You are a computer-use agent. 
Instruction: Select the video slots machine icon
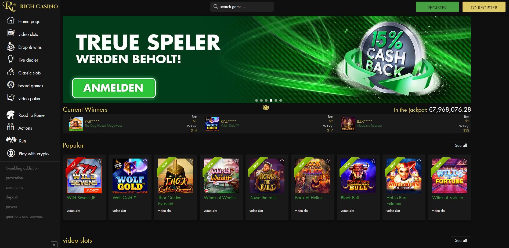pyautogui.click(x=11, y=33)
